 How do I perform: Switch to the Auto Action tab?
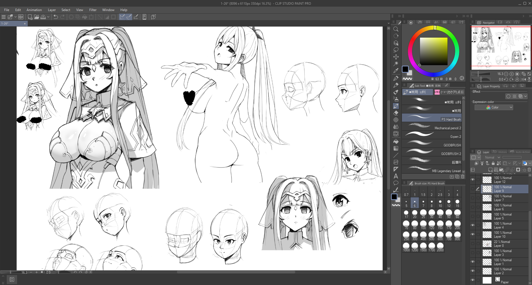click(x=520, y=152)
